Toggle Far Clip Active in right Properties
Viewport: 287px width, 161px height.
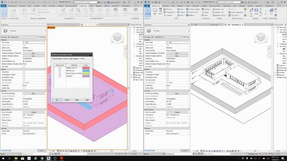point(167,80)
